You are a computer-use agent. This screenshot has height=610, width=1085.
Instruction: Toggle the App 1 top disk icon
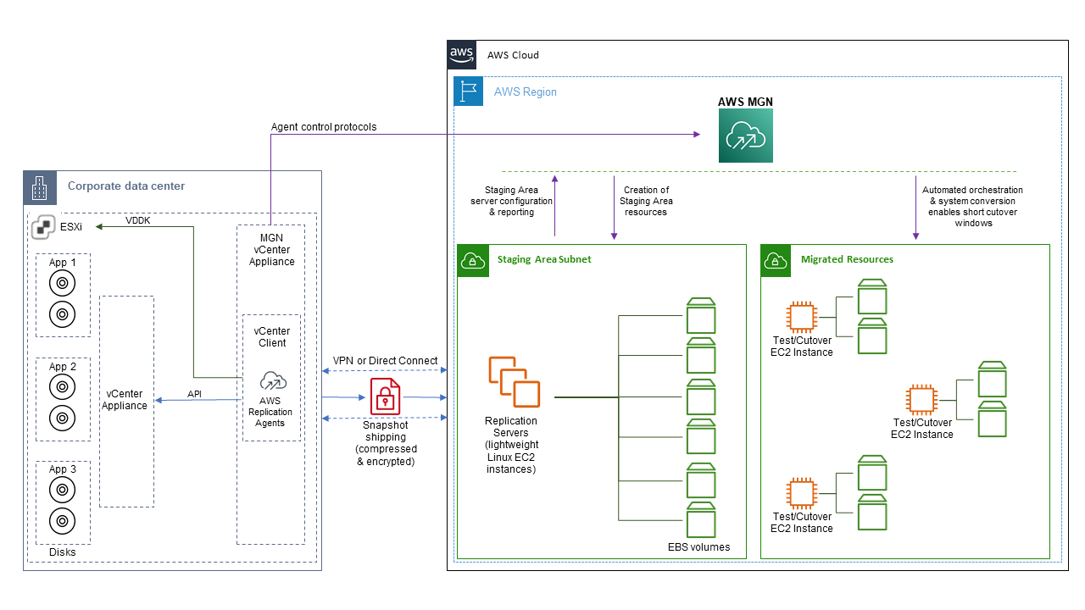62,282
